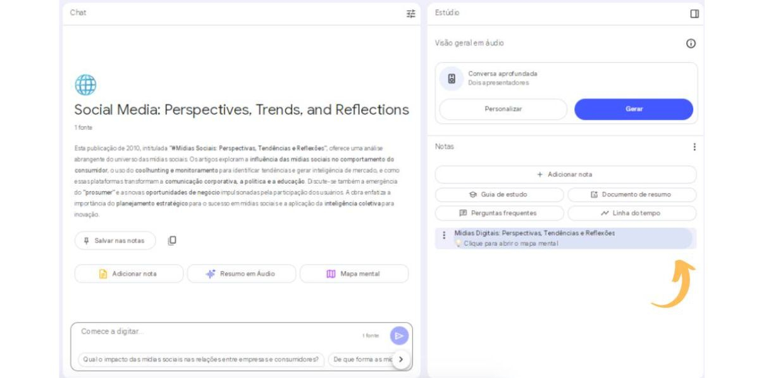Open chat settings sliders icon

click(411, 13)
